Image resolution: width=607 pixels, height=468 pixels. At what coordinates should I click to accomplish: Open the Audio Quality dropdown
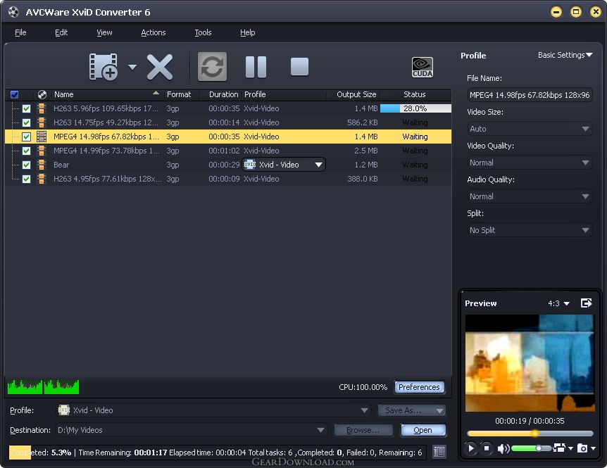pos(530,196)
